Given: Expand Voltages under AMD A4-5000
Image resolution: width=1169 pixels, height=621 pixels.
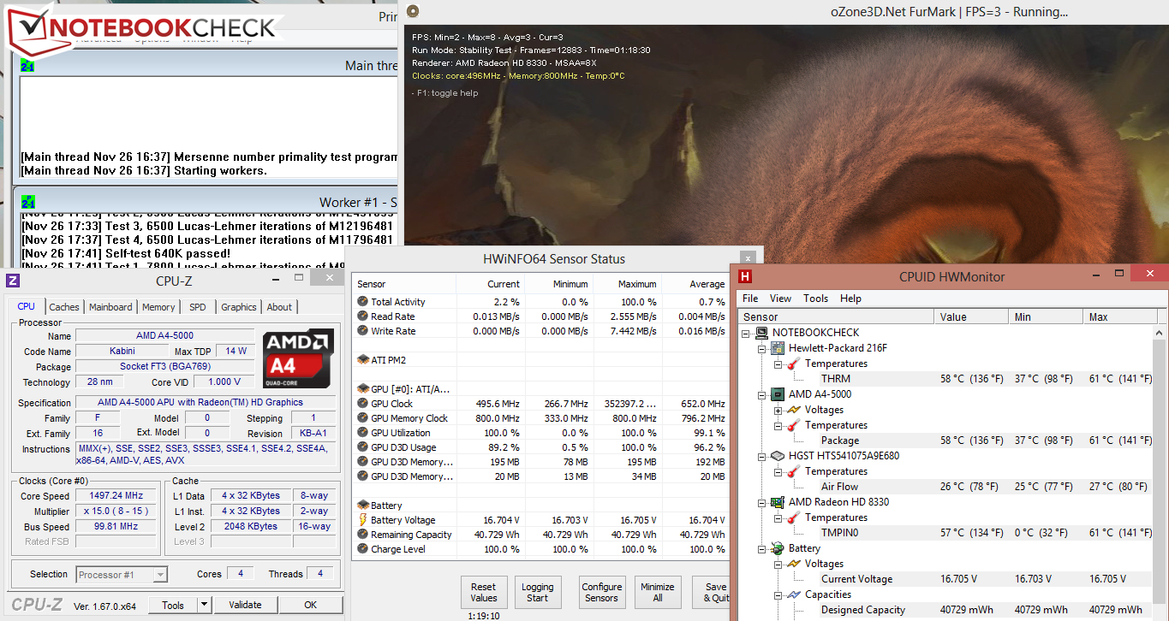Looking at the screenshot, I should click(x=778, y=410).
